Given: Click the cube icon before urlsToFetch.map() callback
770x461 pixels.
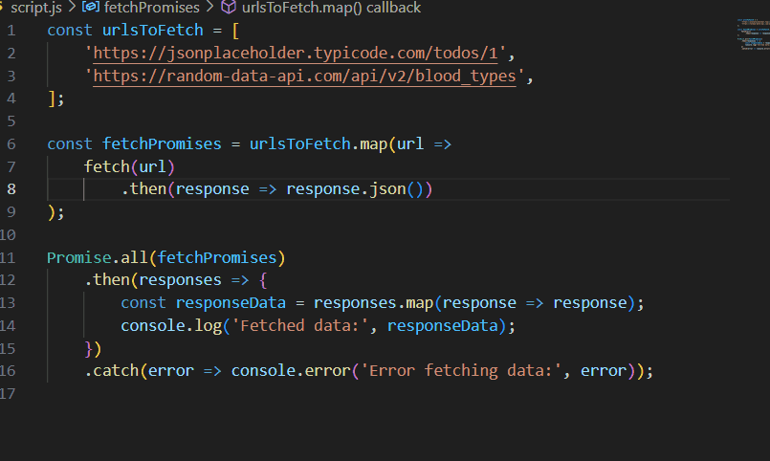Looking at the screenshot, I should point(229,8).
